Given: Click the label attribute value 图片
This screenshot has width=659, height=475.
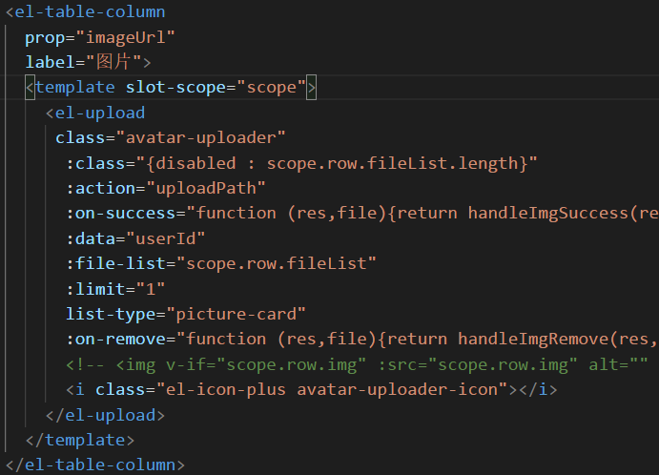Looking at the screenshot, I should [113, 63].
